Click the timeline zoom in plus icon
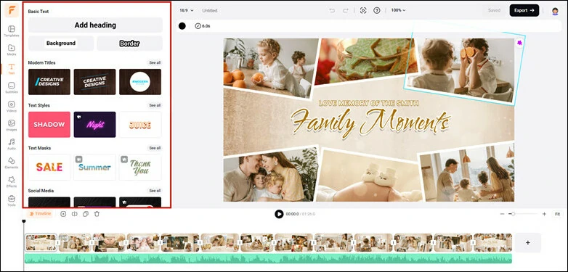The image size is (568, 272). click(544, 214)
